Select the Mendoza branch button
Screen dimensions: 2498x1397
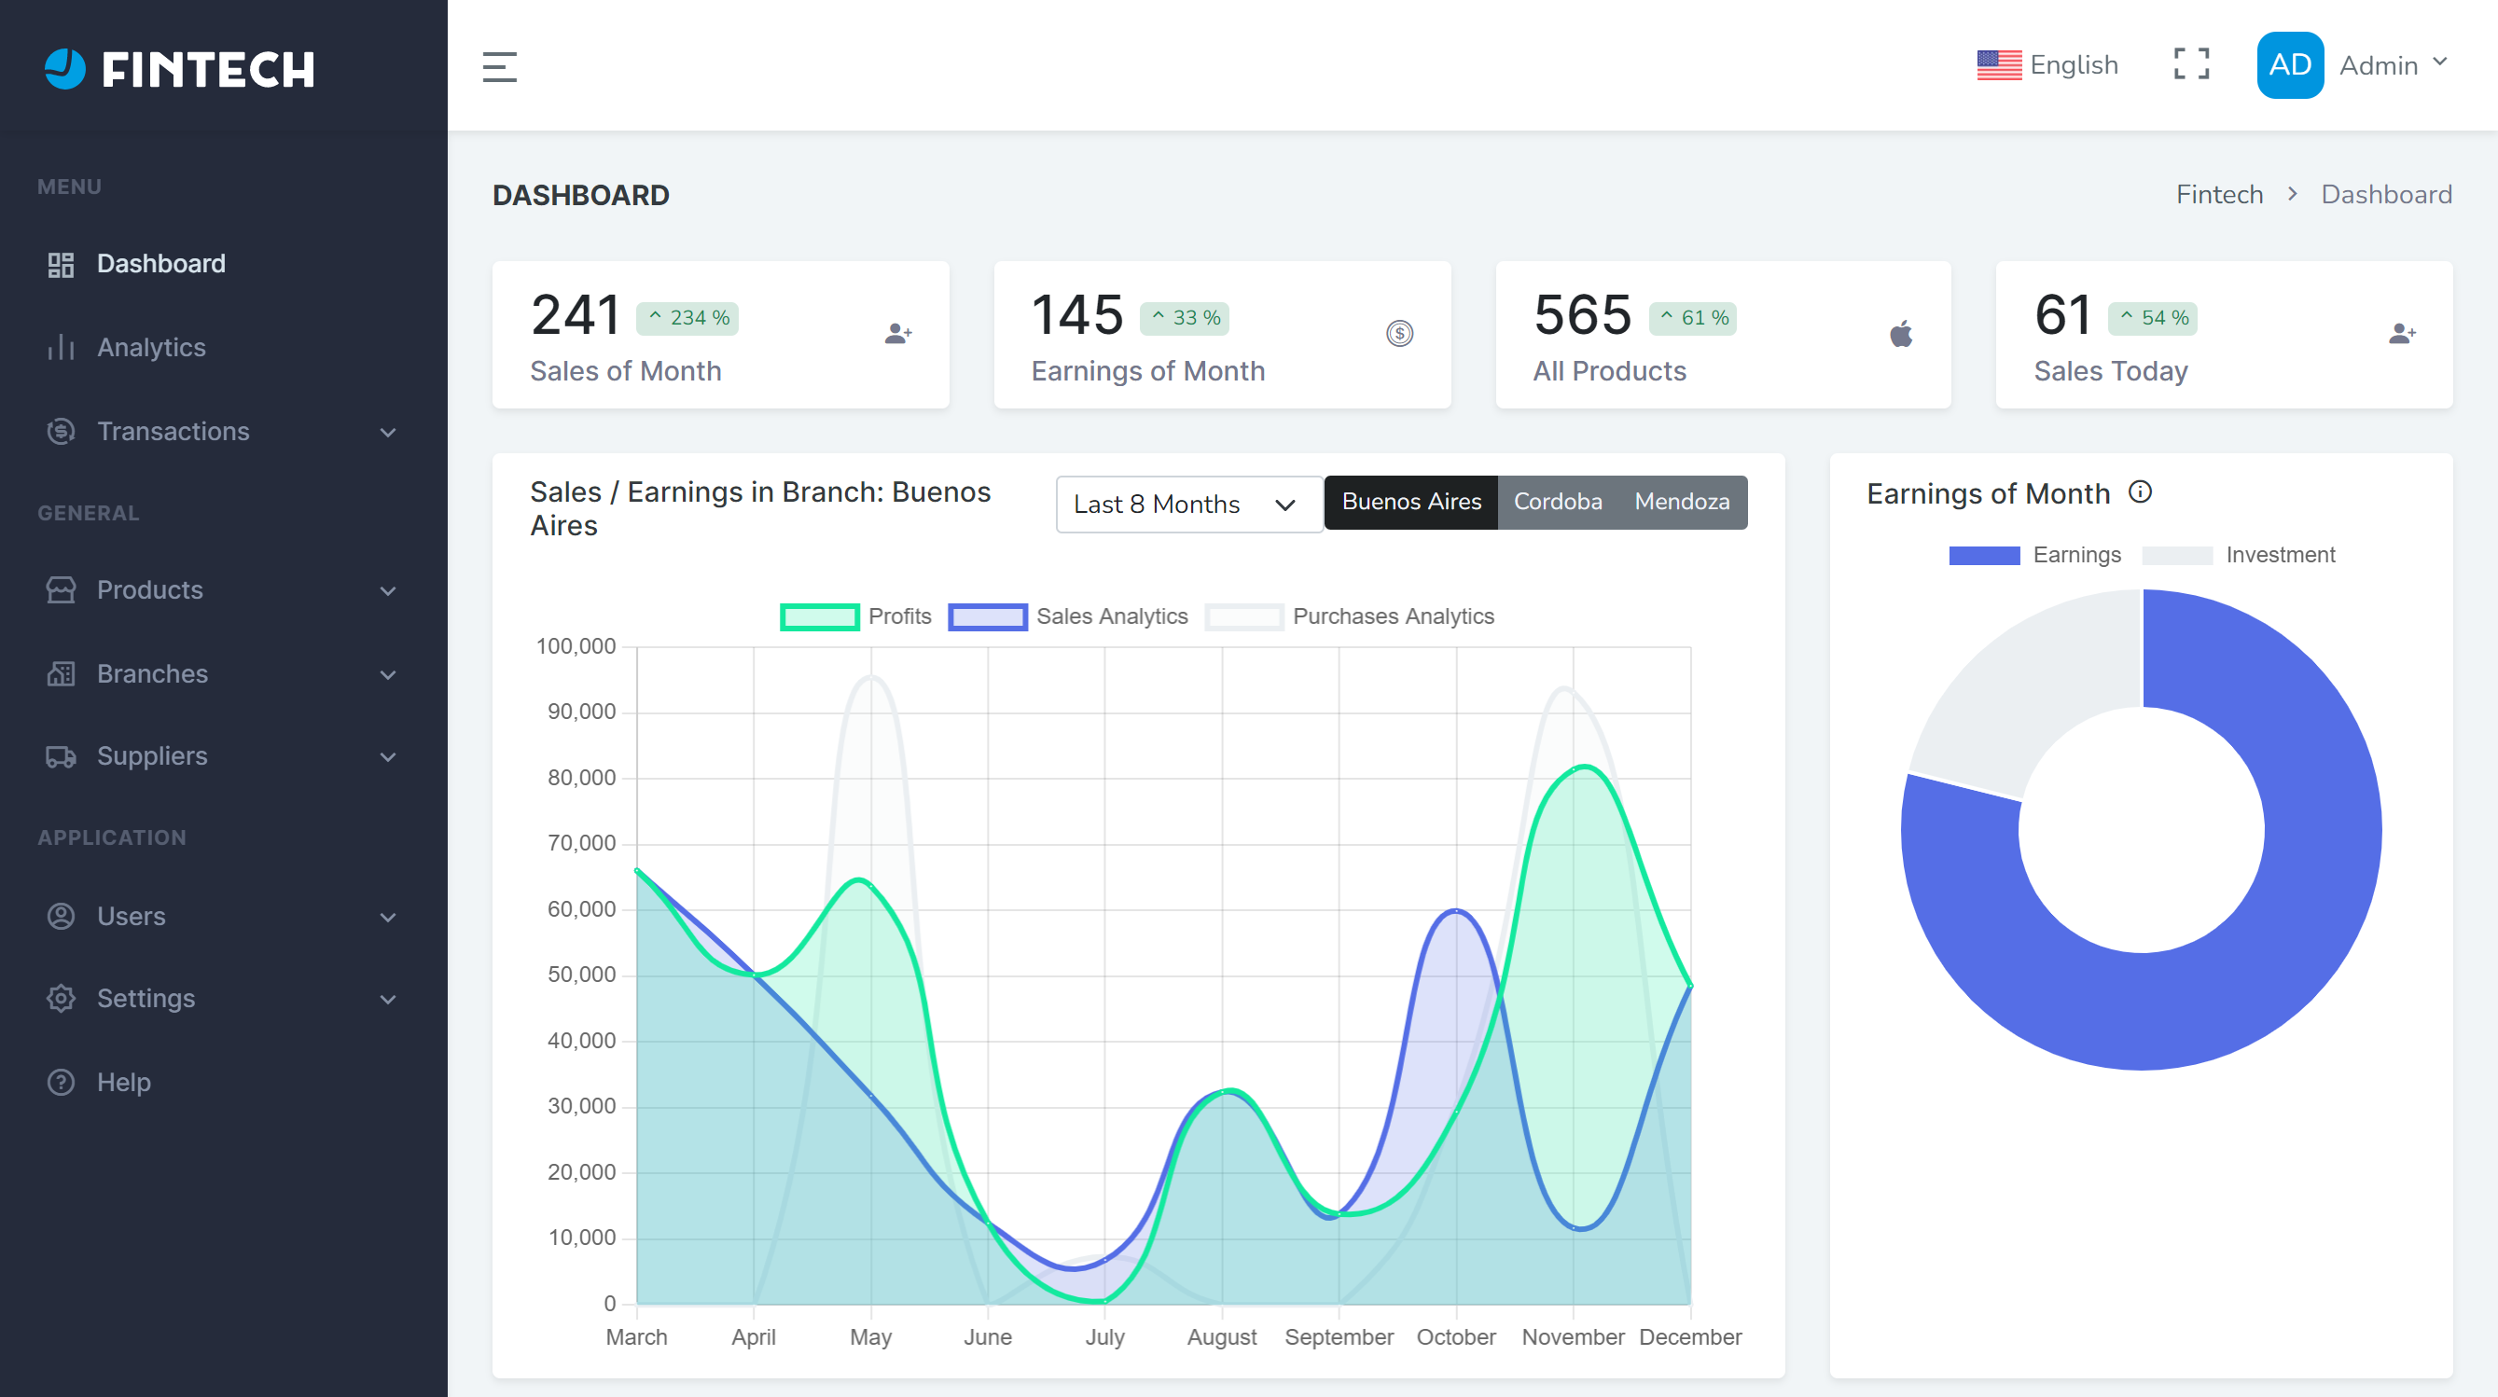[1681, 502]
